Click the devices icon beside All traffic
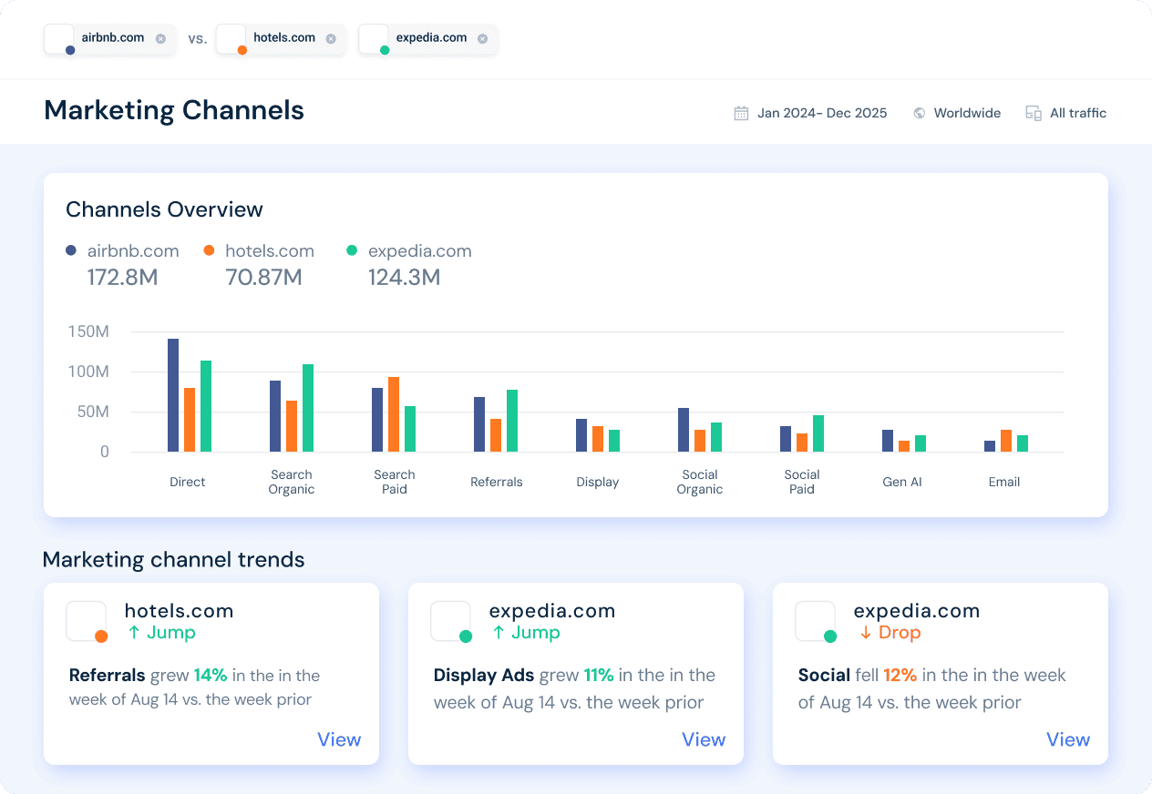 (x=1034, y=113)
